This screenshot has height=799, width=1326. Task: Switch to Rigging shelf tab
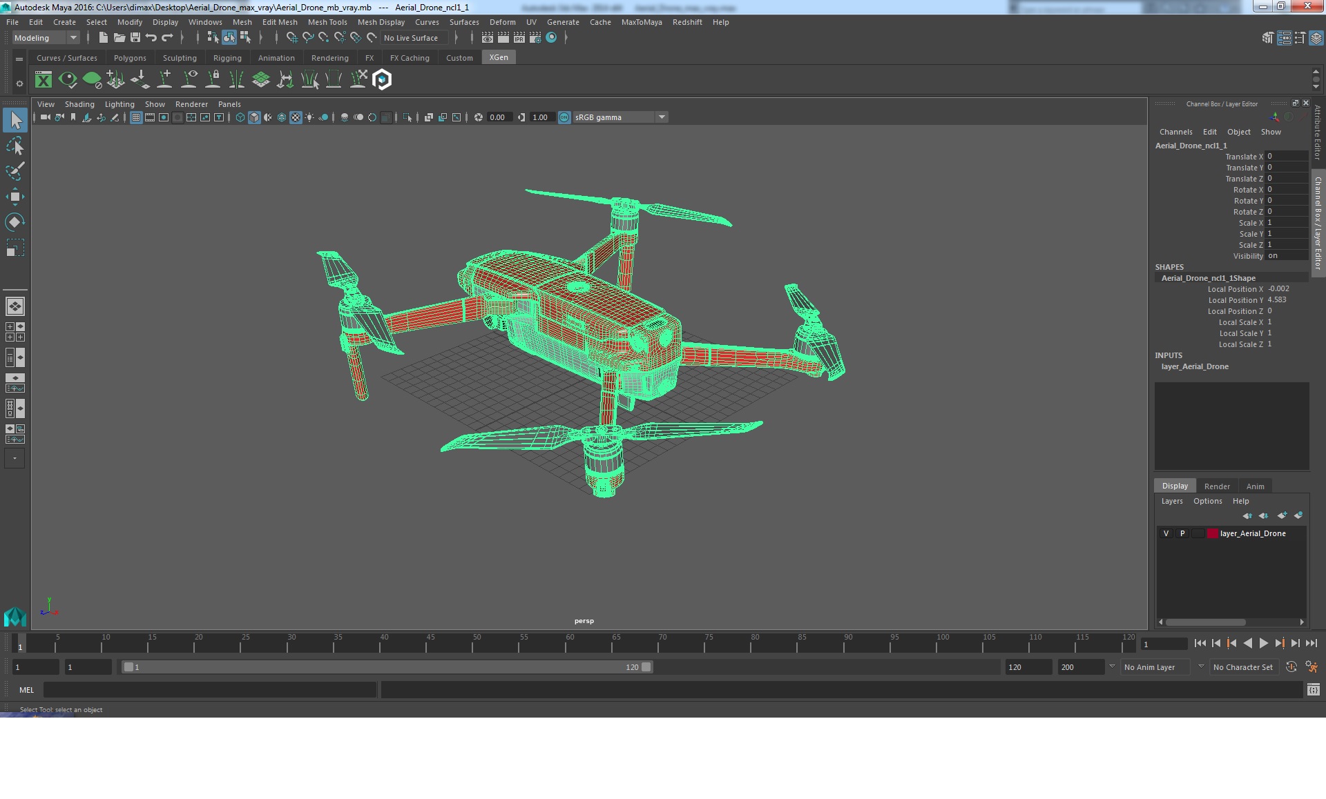click(227, 58)
